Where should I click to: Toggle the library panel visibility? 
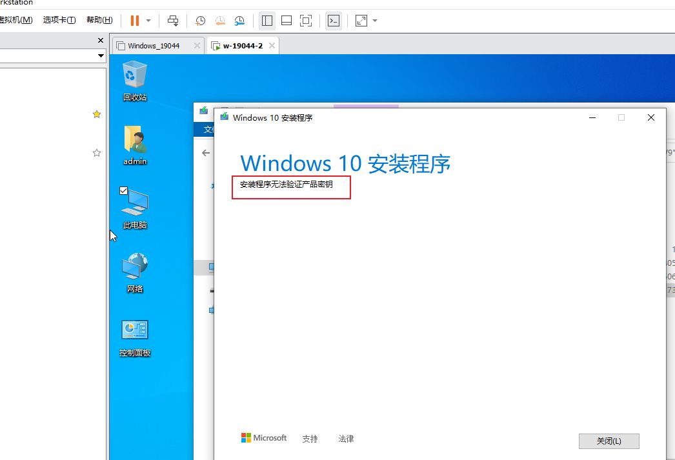point(267,20)
